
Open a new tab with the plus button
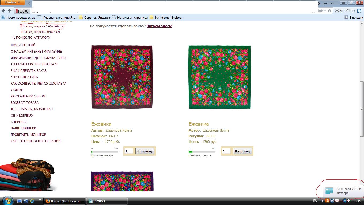pos(325,3)
